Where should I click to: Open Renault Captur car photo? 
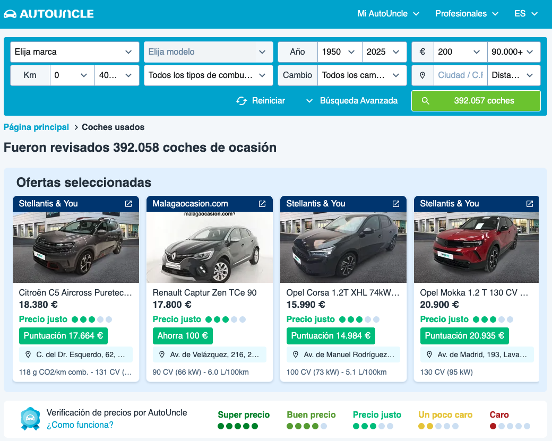(x=210, y=247)
